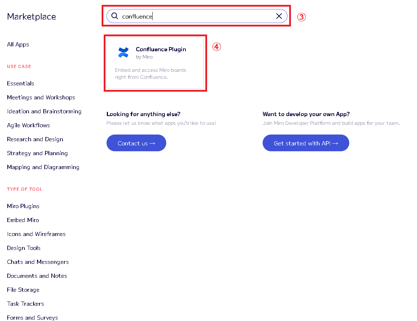
Task: Open the Essentials category
Action: 21,83
